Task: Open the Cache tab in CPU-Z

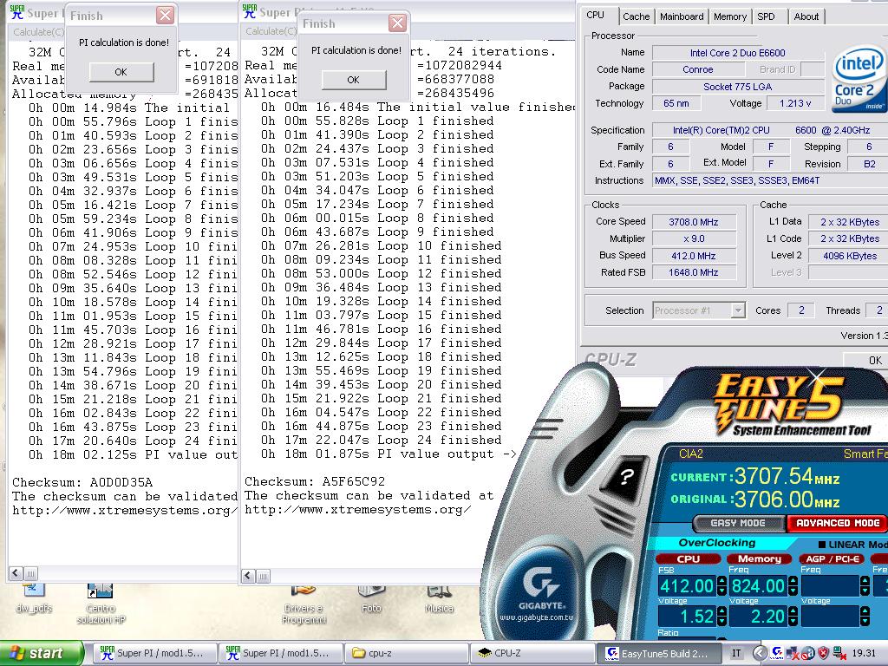Action: tap(636, 16)
